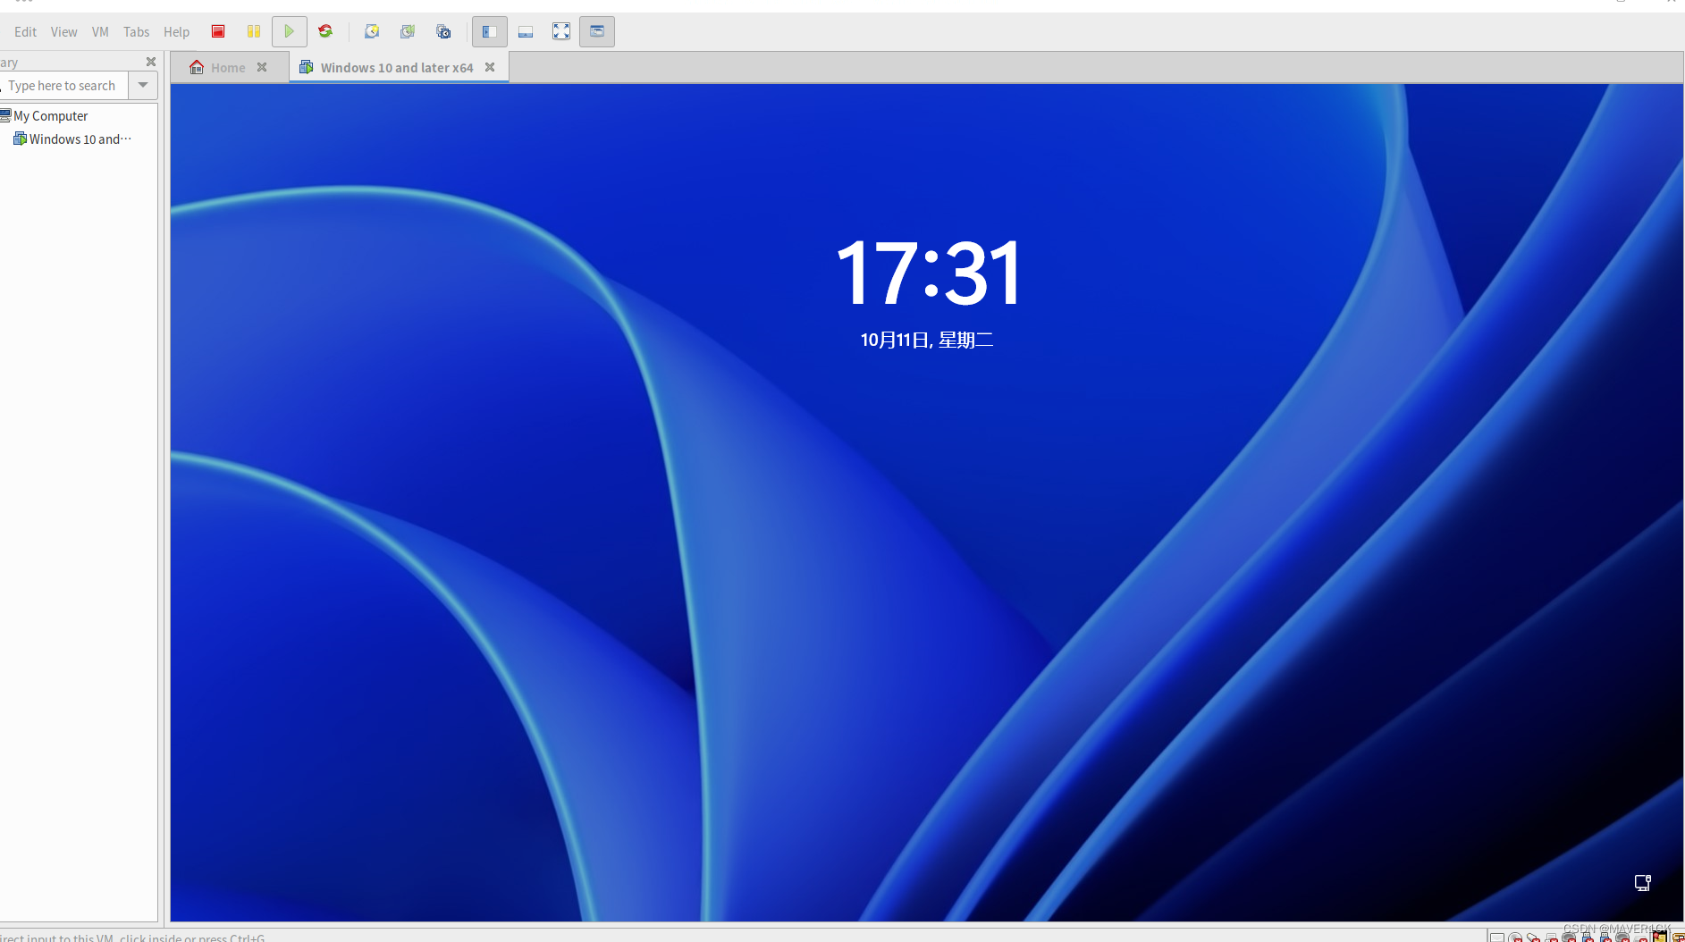Click the lock screen network icon
1685x942 pixels.
(x=1642, y=883)
